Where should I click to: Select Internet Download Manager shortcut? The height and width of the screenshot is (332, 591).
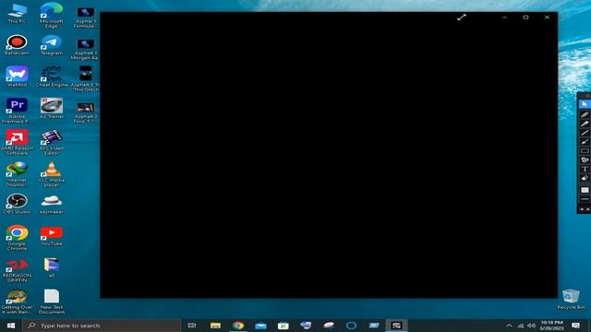(x=17, y=174)
